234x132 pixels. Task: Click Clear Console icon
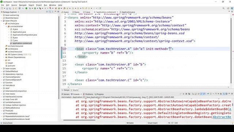click(x=193, y=94)
